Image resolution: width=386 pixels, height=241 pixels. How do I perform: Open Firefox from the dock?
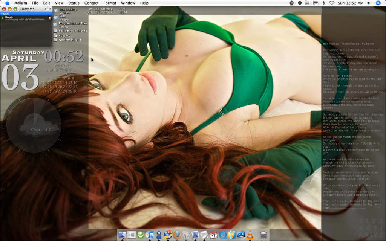coord(177,235)
